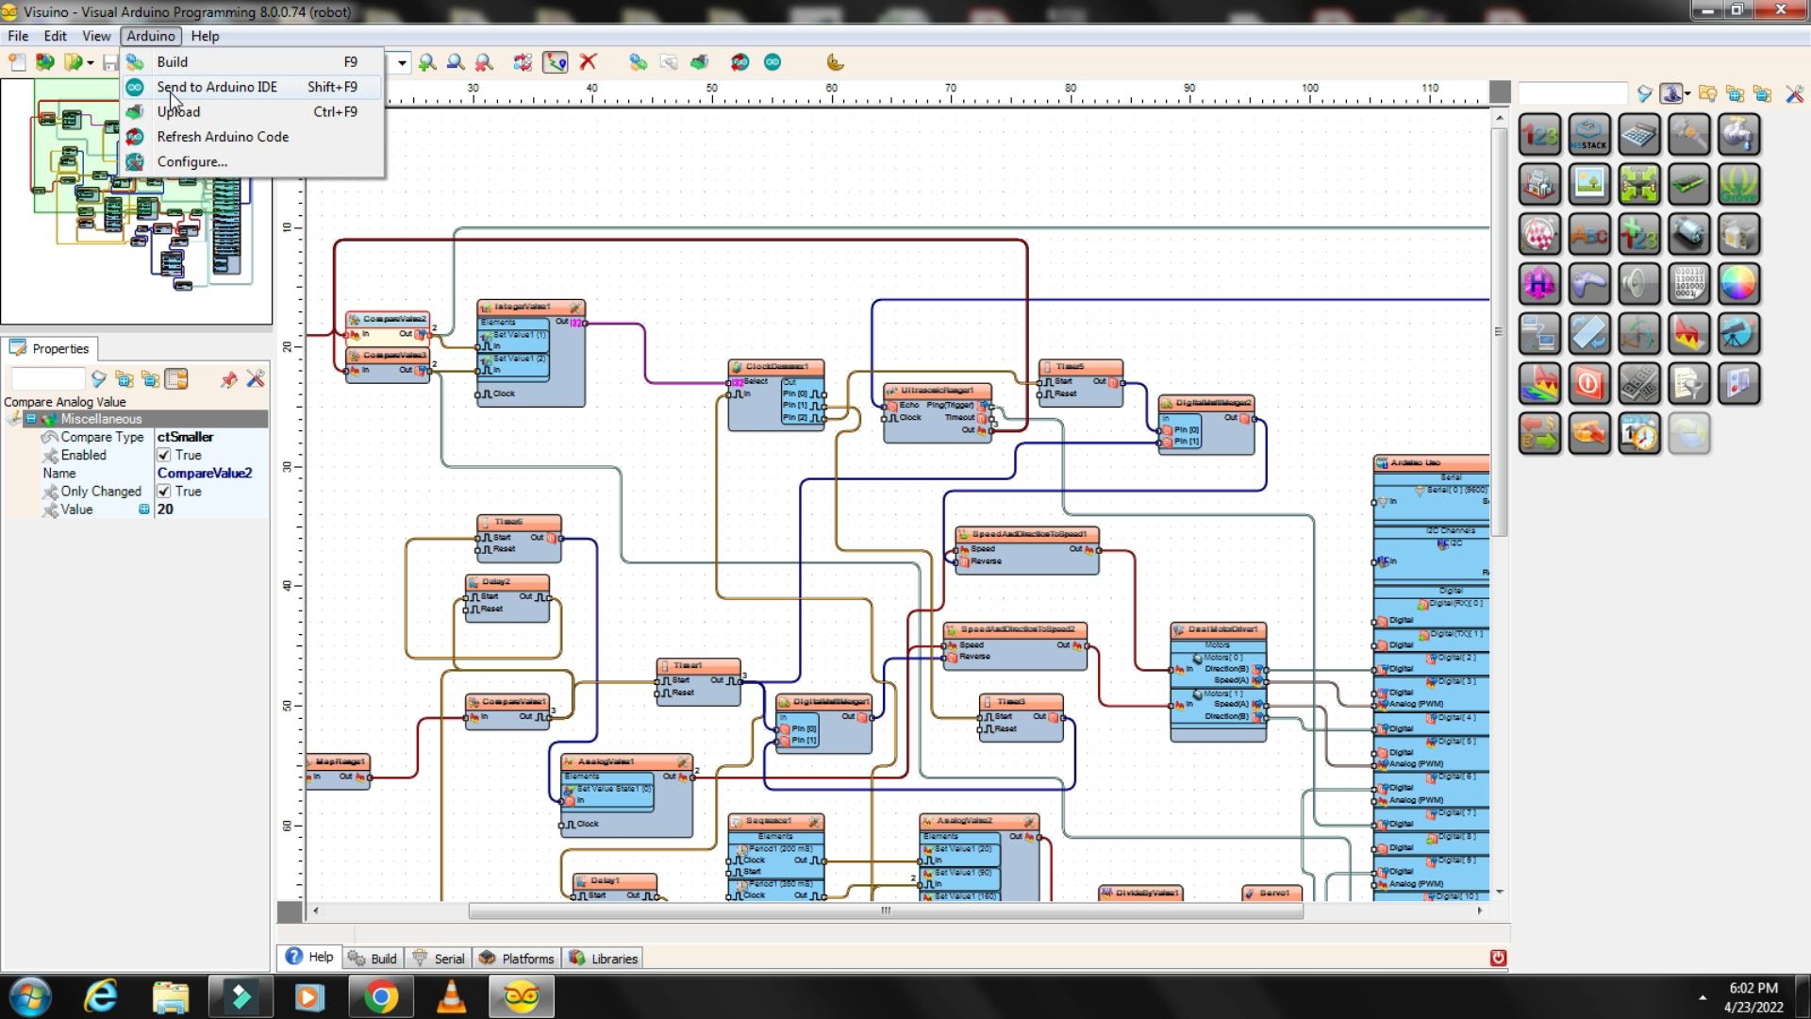Toggle the categorized view button in Properties

point(176,379)
